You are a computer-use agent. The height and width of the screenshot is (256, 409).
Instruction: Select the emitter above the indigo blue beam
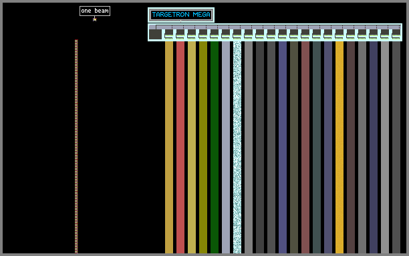click(283, 35)
